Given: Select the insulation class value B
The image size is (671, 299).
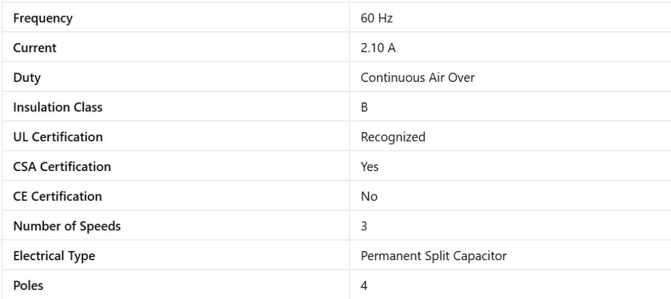Looking at the screenshot, I should (x=363, y=108).
